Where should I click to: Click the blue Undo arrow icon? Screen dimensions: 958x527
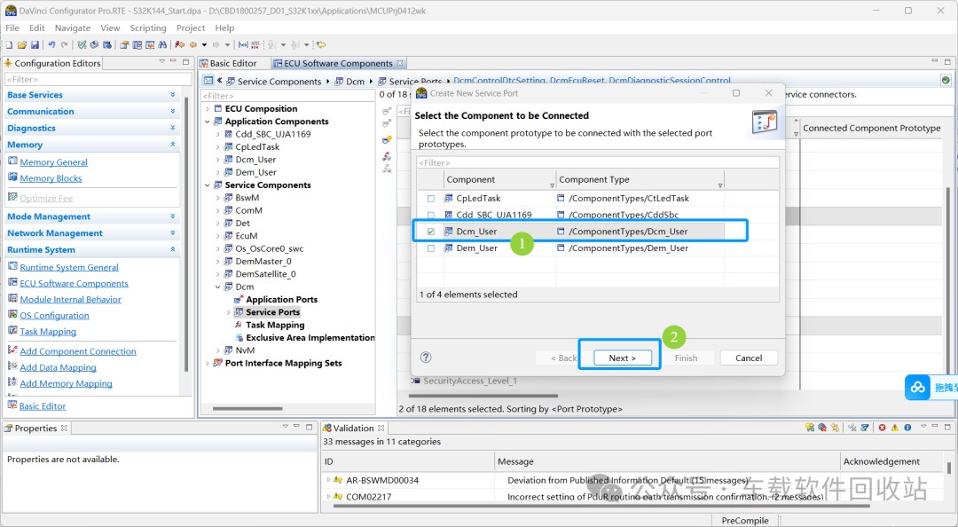pyautogui.click(x=52, y=44)
